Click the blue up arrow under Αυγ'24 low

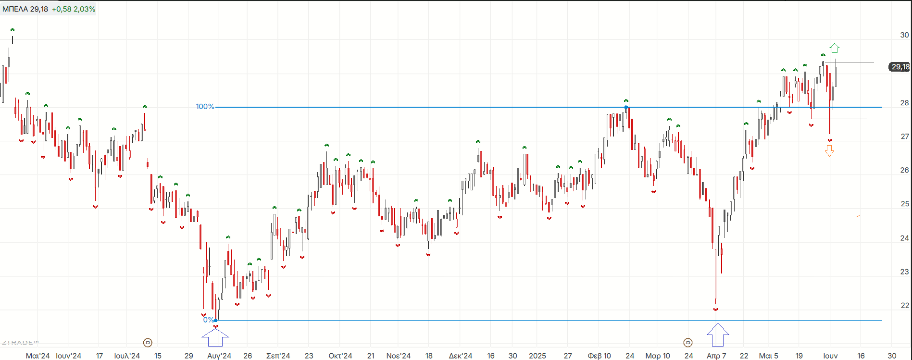coord(215,337)
